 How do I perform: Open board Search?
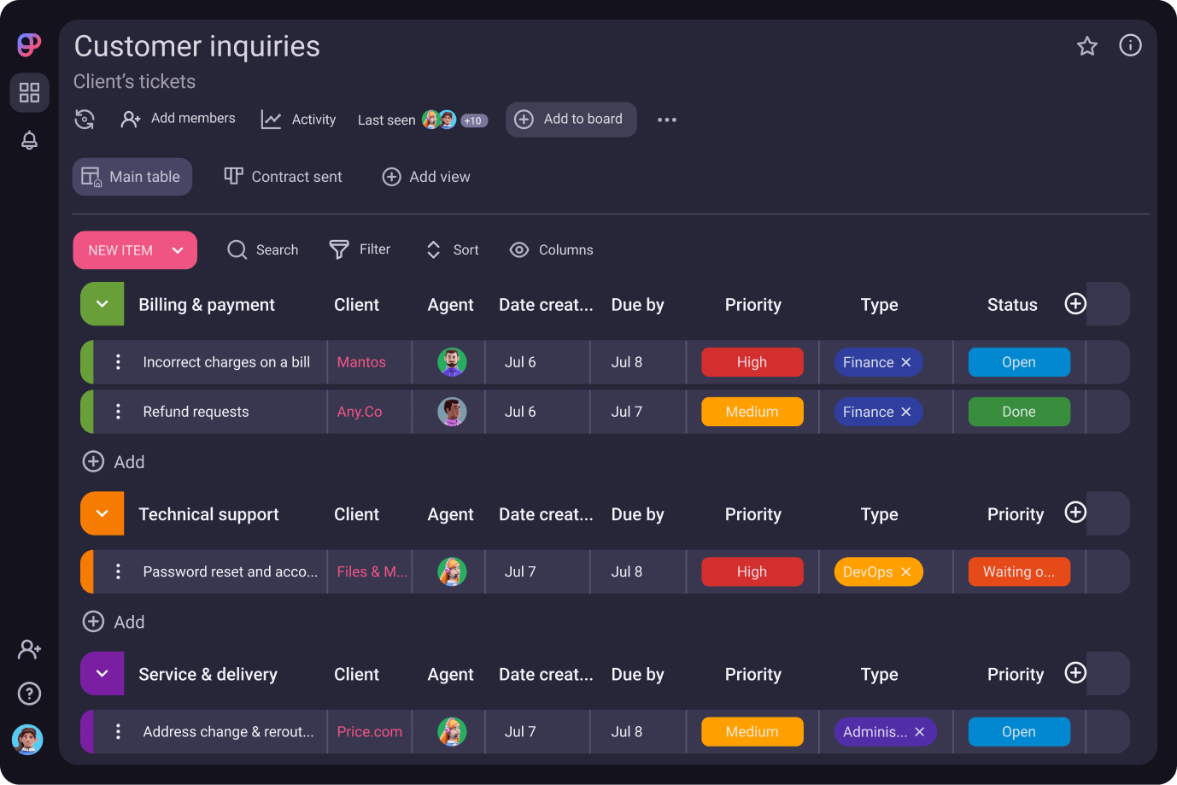click(262, 249)
